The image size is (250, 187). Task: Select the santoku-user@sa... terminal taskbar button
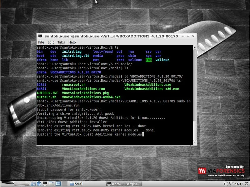click(x=124, y=184)
